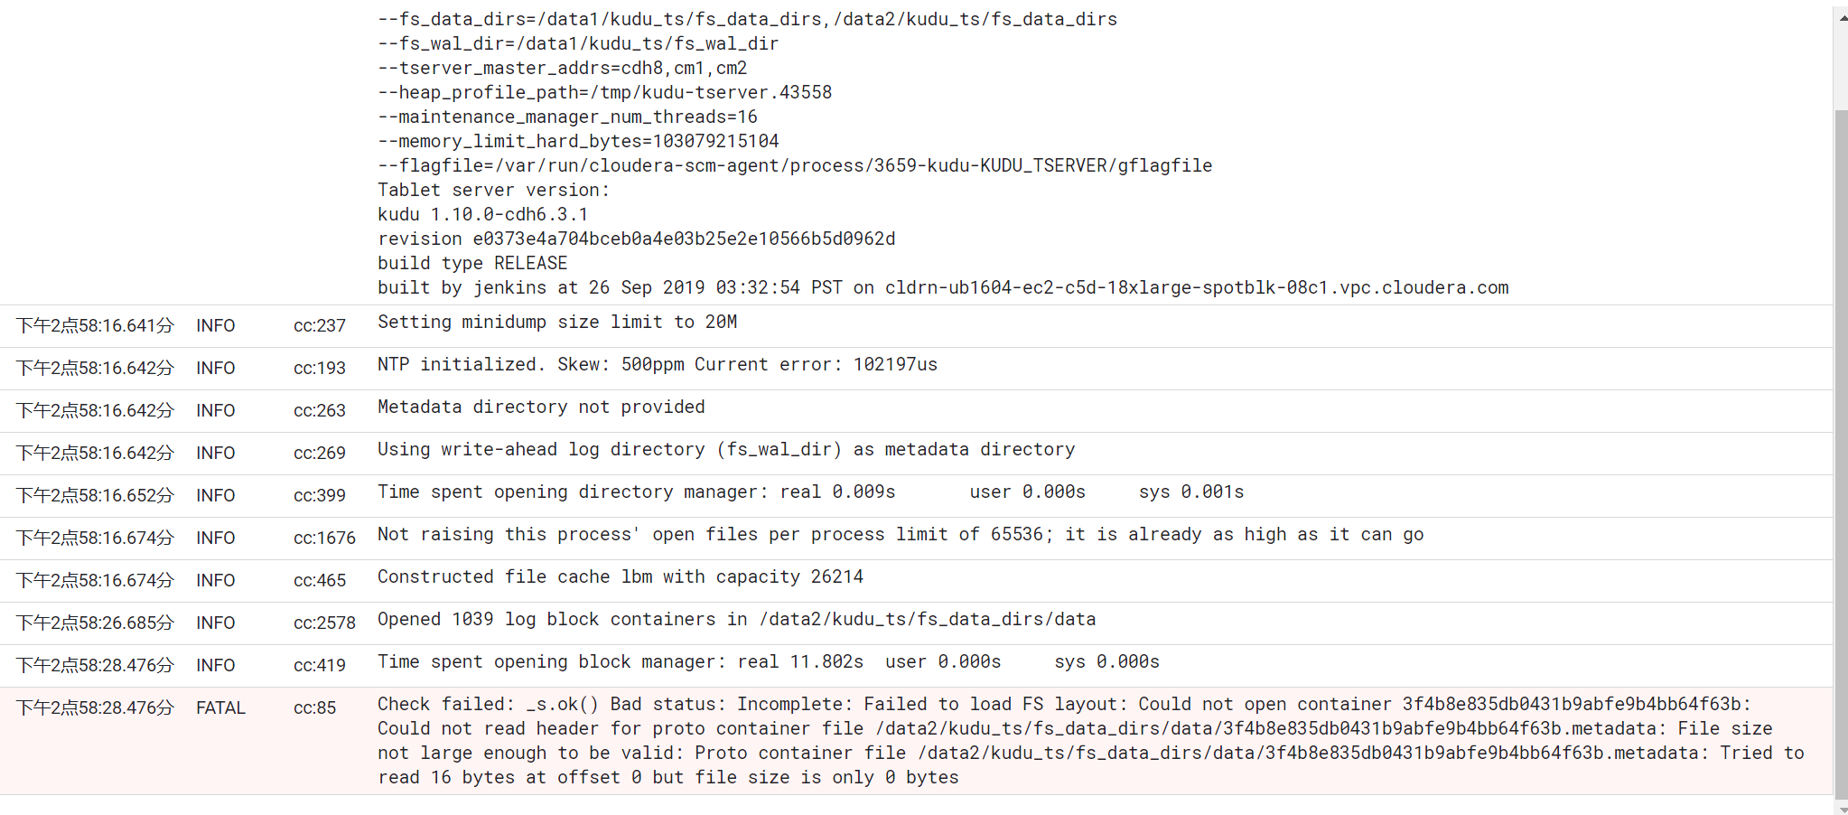Click Time spent opening block manager message
1848x815 pixels.
(x=768, y=662)
